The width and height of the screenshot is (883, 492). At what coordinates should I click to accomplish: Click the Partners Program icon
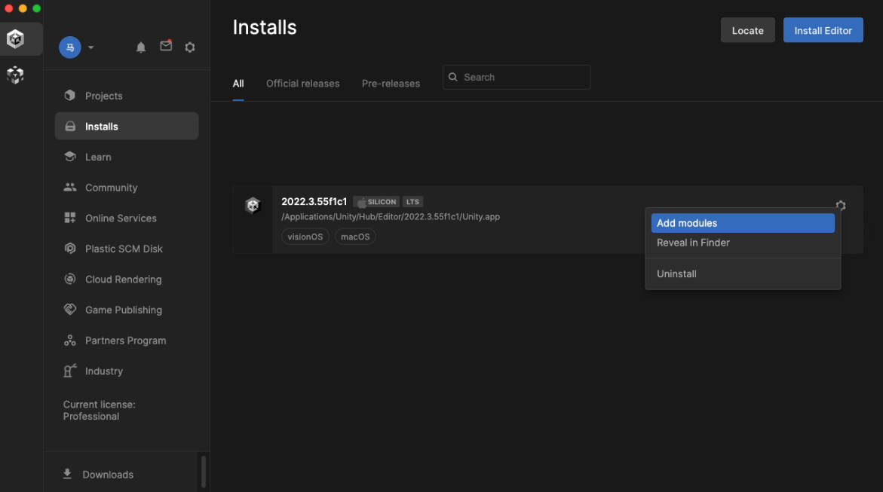pos(70,340)
